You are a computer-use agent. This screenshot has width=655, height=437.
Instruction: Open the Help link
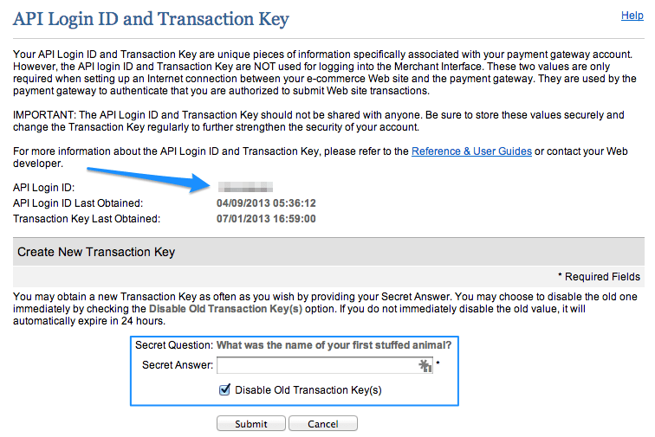(632, 16)
